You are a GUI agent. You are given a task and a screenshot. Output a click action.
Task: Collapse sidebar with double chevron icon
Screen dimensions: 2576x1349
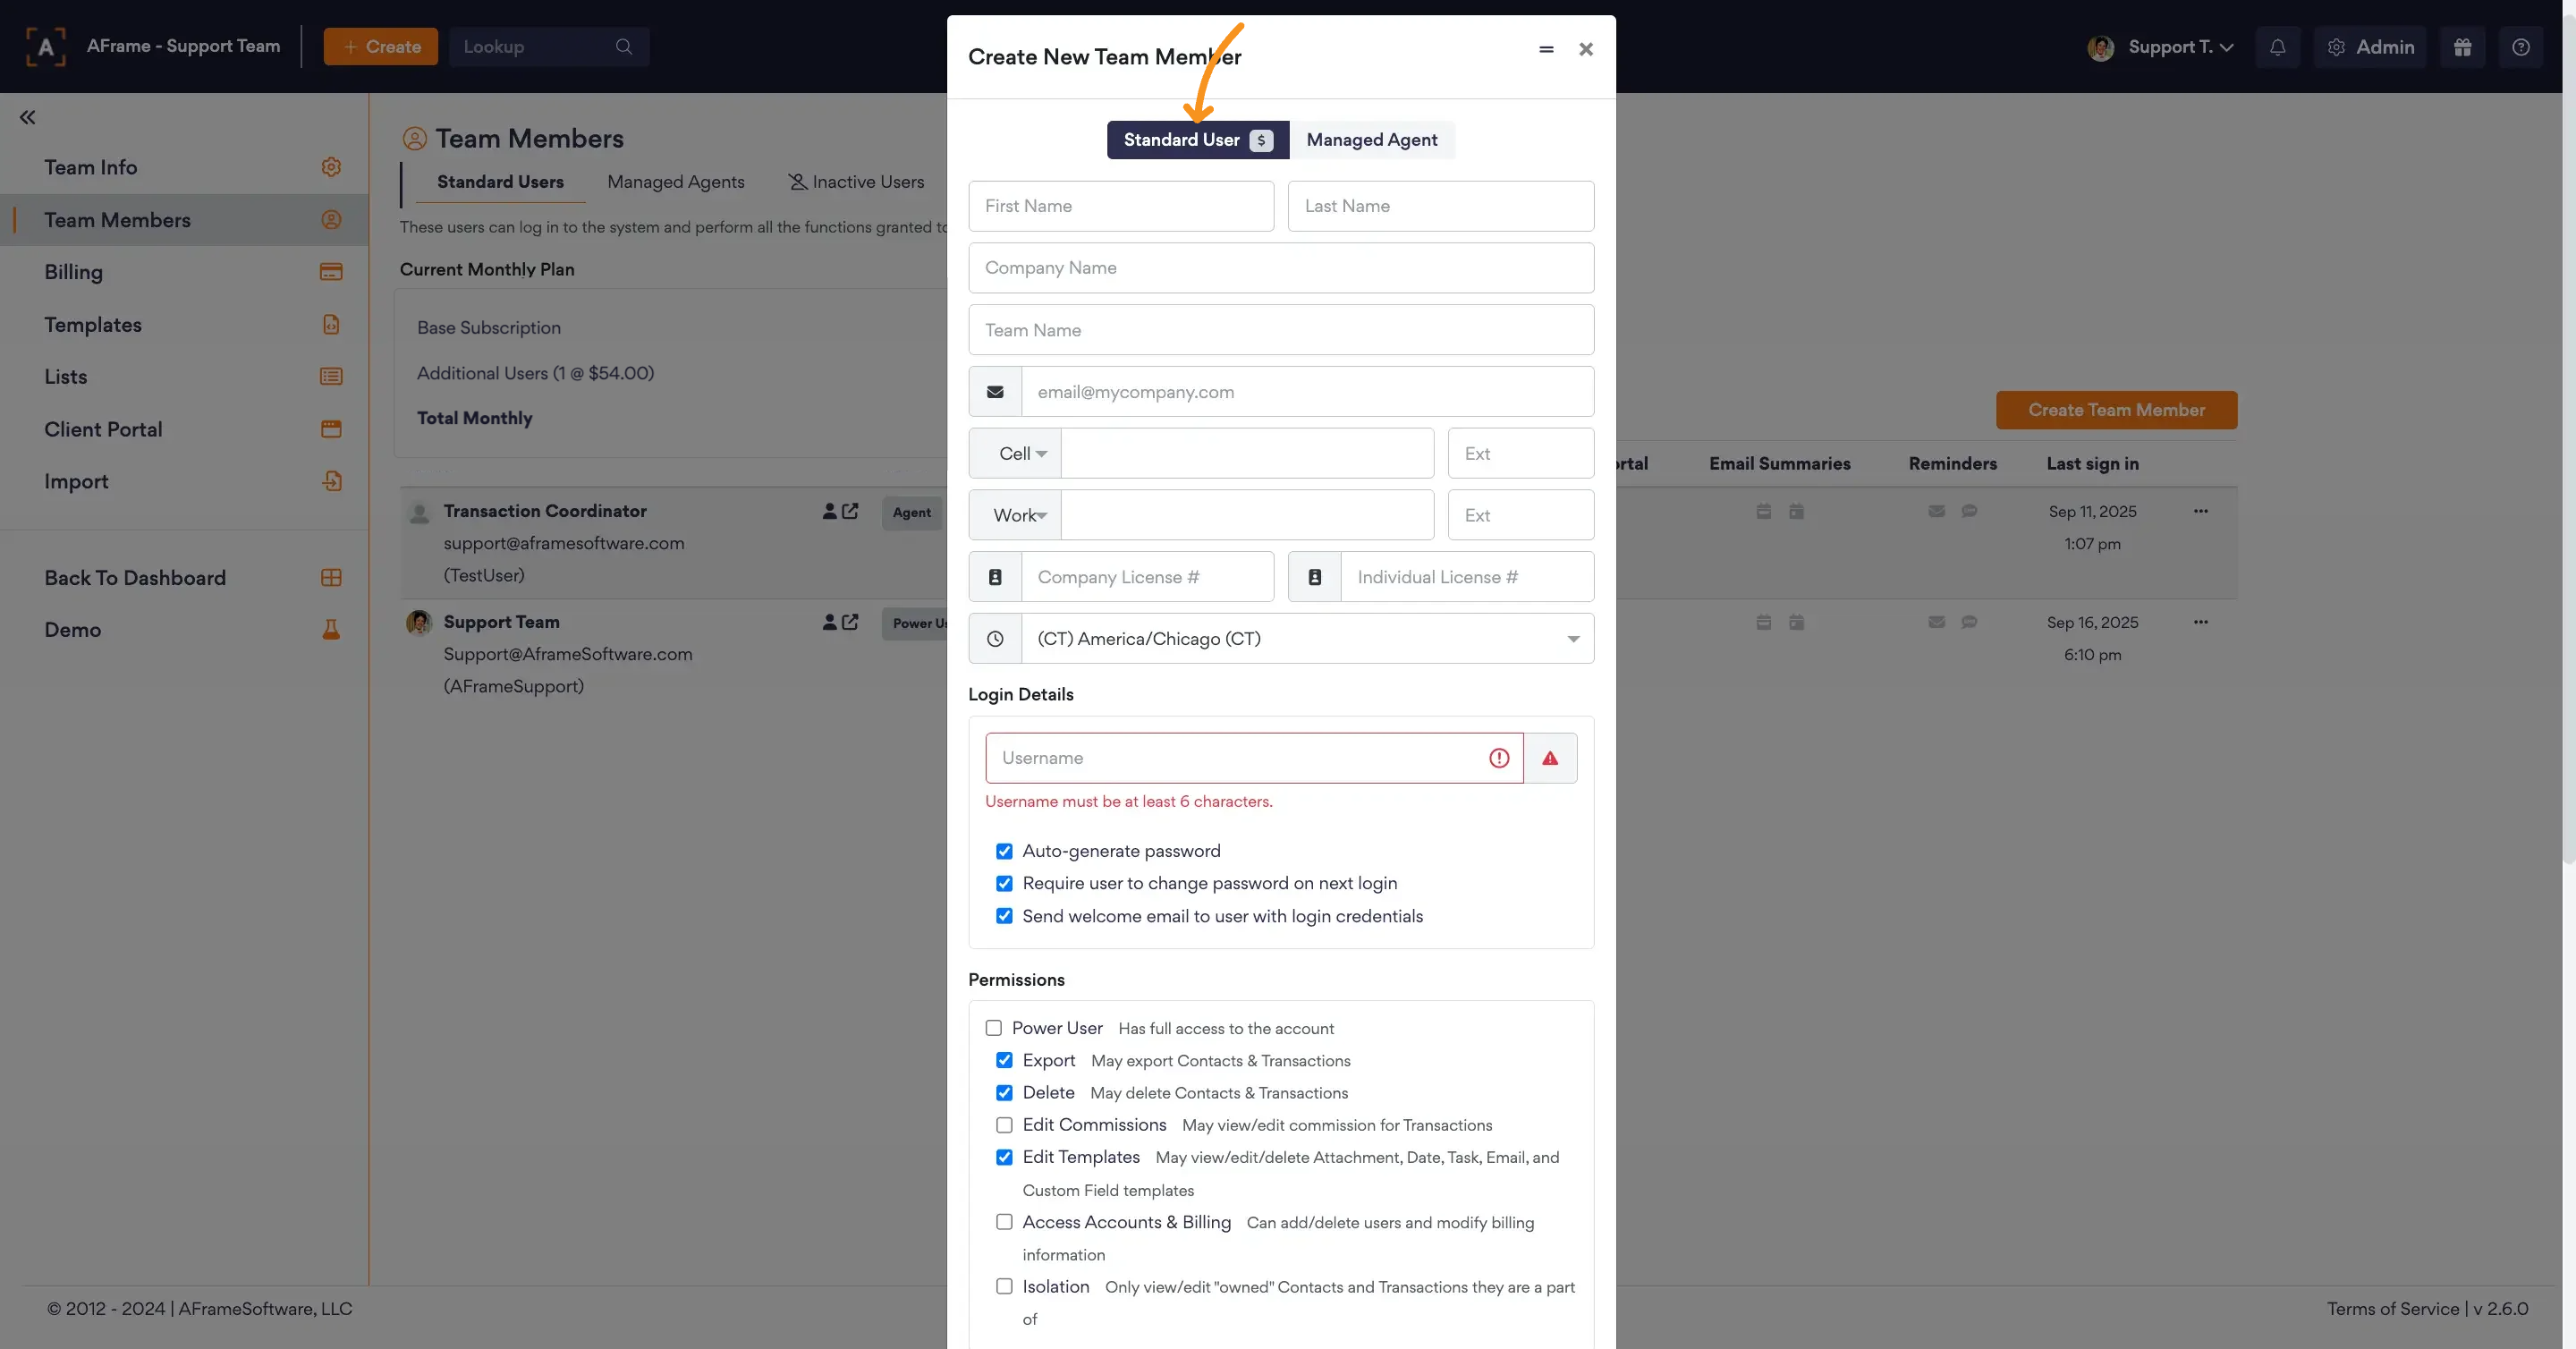(27, 117)
